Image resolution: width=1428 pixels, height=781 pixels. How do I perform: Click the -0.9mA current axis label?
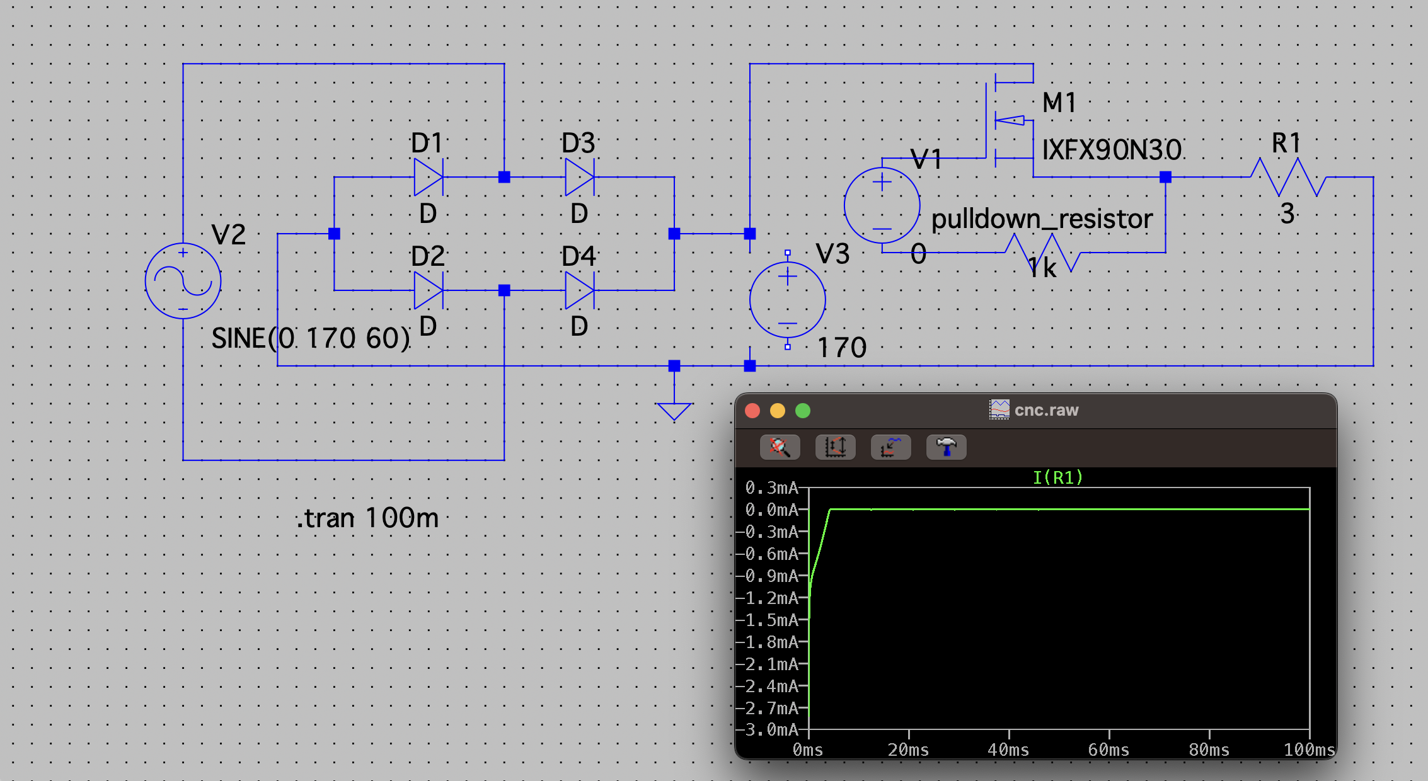point(767,576)
